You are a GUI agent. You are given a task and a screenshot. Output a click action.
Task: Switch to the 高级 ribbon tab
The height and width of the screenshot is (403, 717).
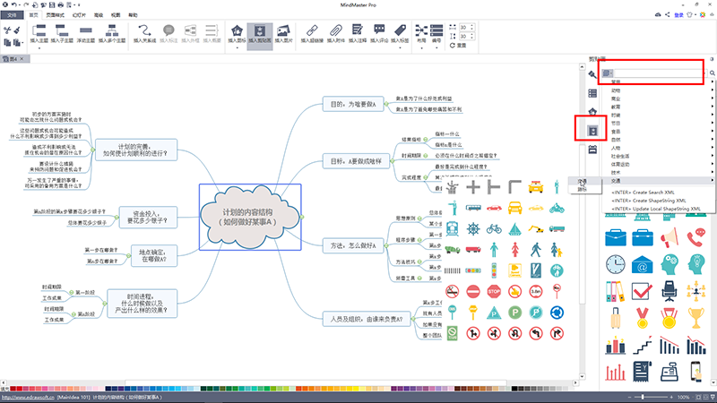coord(99,15)
